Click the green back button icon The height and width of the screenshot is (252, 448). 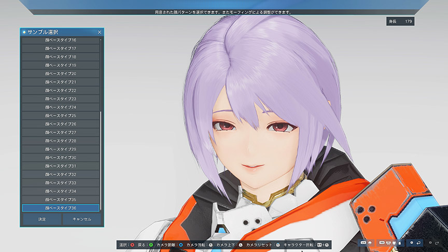[150, 244]
